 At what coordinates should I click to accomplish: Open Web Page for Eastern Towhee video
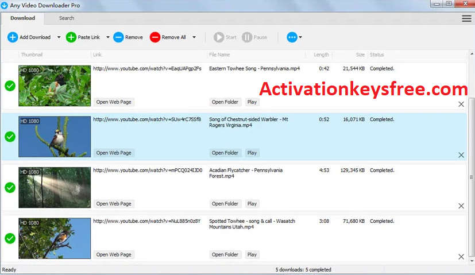coord(114,102)
